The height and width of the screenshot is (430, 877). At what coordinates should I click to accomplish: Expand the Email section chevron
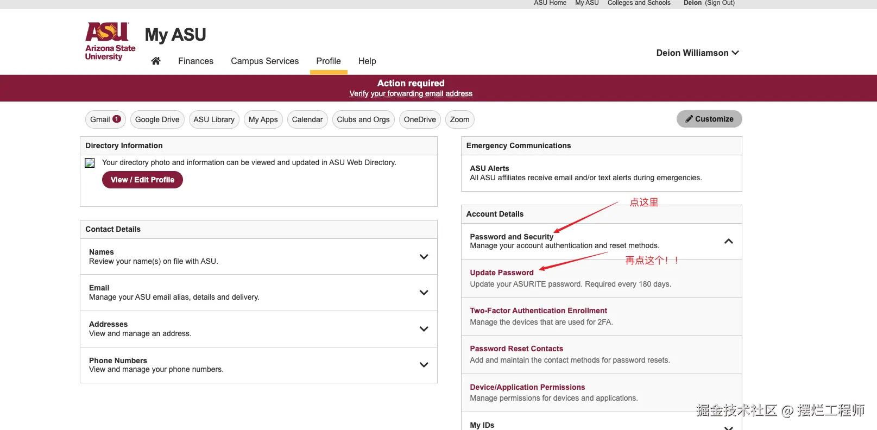pos(424,293)
